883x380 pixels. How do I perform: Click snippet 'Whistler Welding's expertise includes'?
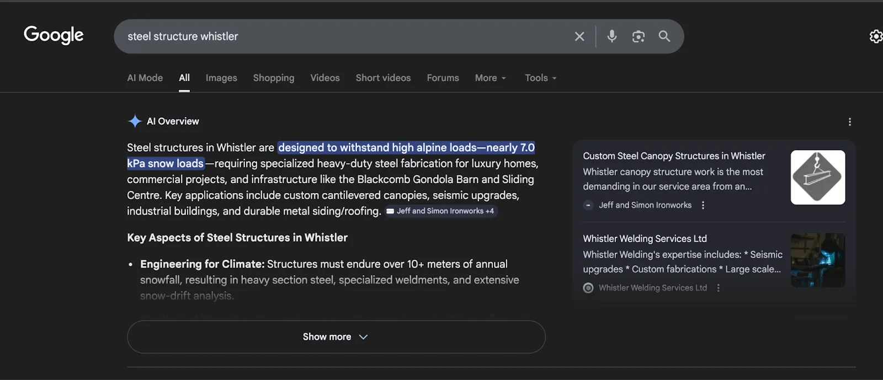tap(662, 255)
